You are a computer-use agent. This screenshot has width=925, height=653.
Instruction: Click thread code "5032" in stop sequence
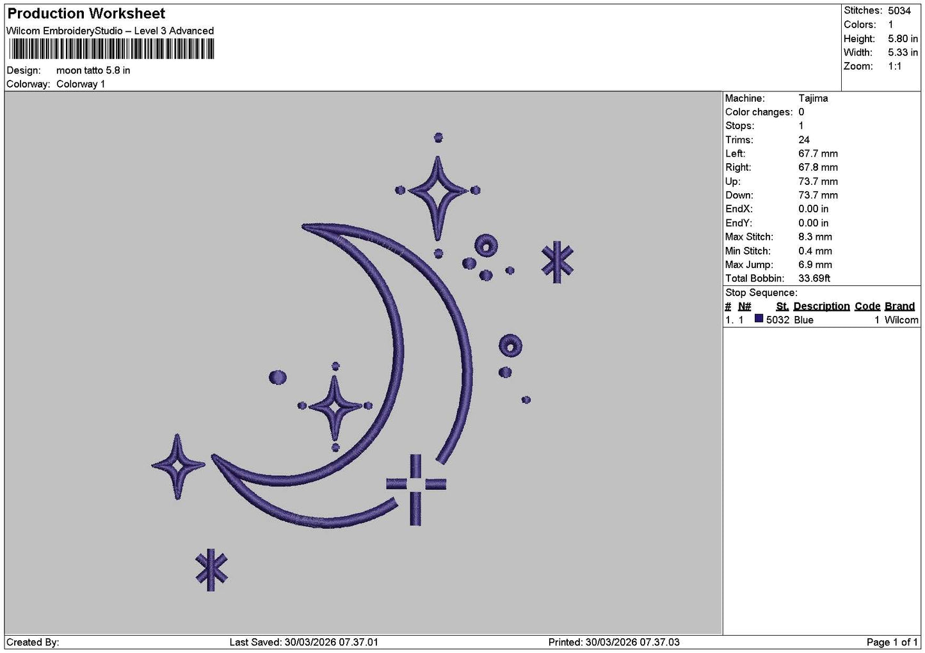coord(778,320)
